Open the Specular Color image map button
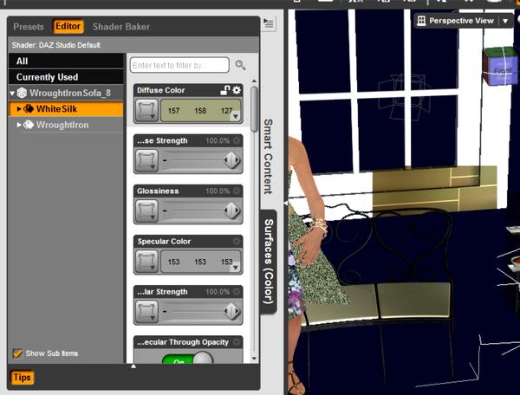This screenshot has height=395, width=520. [x=146, y=262]
